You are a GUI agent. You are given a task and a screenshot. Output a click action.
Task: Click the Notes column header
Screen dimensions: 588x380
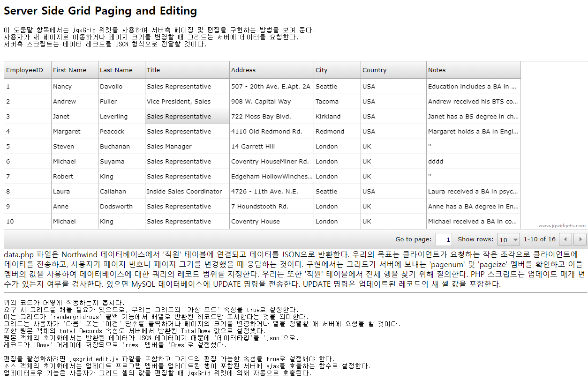[473, 70]
